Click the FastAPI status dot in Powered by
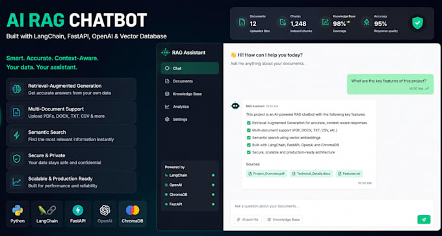 pos(213,204)
